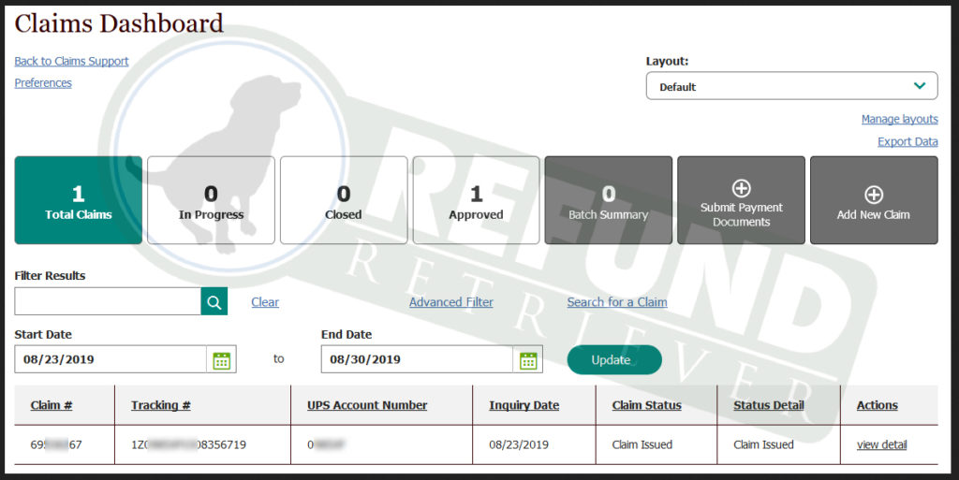959x480 pixels.
Task: Show the Closed claims tile
Action: coord(344,200)
